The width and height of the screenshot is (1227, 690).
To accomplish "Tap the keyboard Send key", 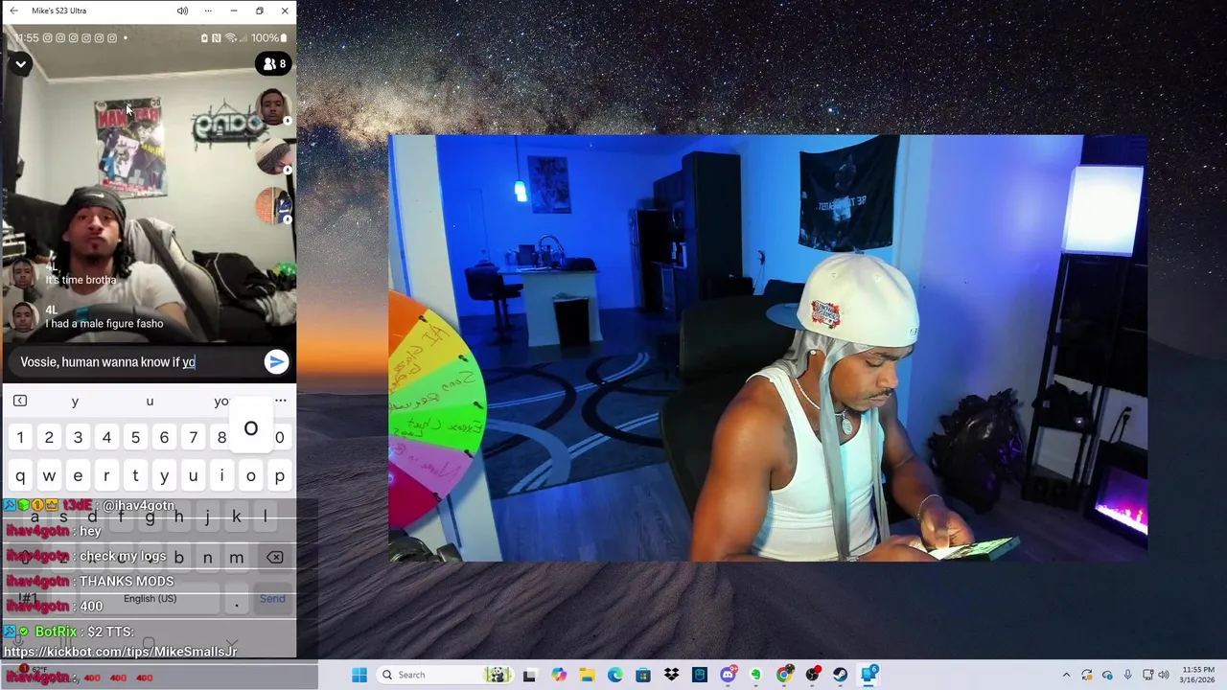I will coord(272,599).
